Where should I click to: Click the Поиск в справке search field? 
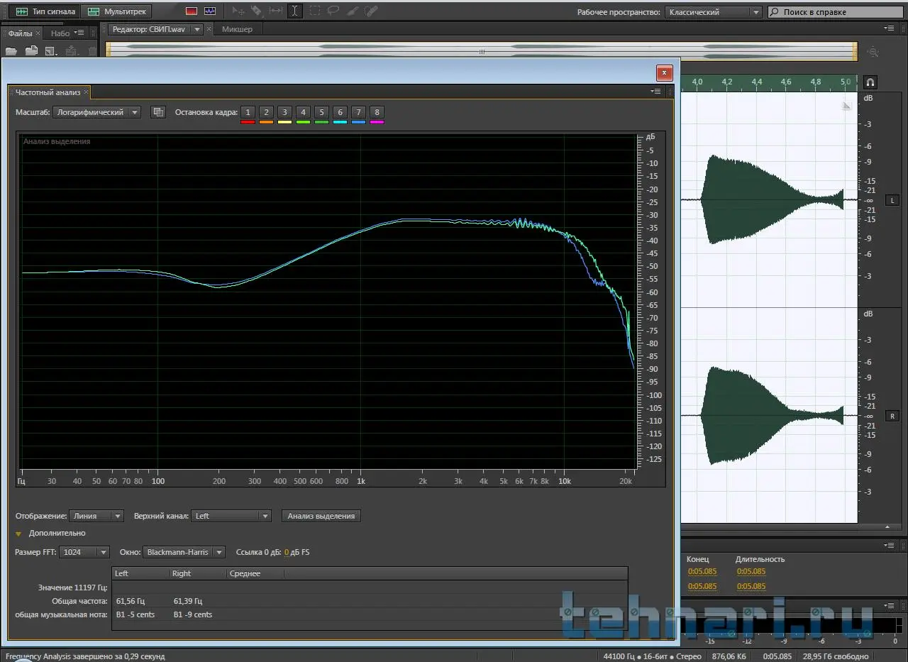tap(834, 12)
